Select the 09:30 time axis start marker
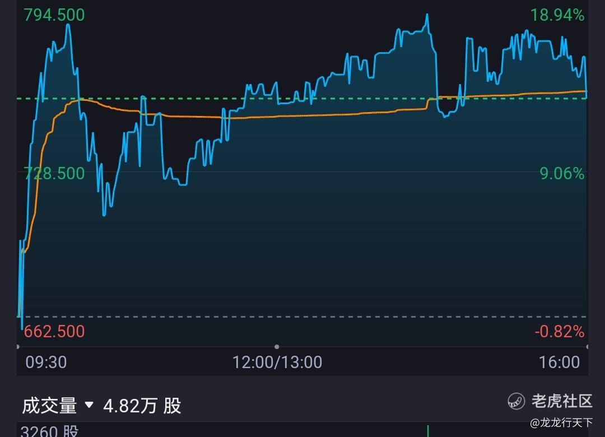The width and height of the screenshot is (605, 437). coord(46,362)
